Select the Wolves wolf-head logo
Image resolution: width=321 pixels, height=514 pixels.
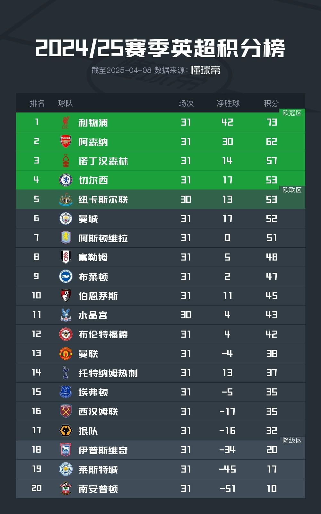coord(66,430)
